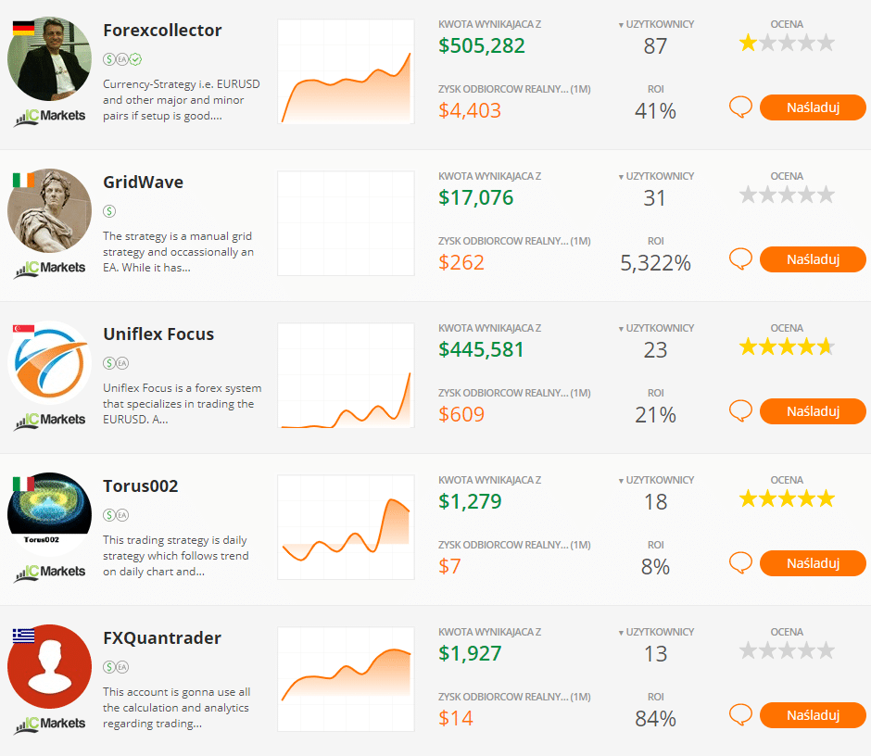The height and width of the screenshot is (756, 871).
Task: Click the comment bubble icon for GridWave
Action: 740,259
